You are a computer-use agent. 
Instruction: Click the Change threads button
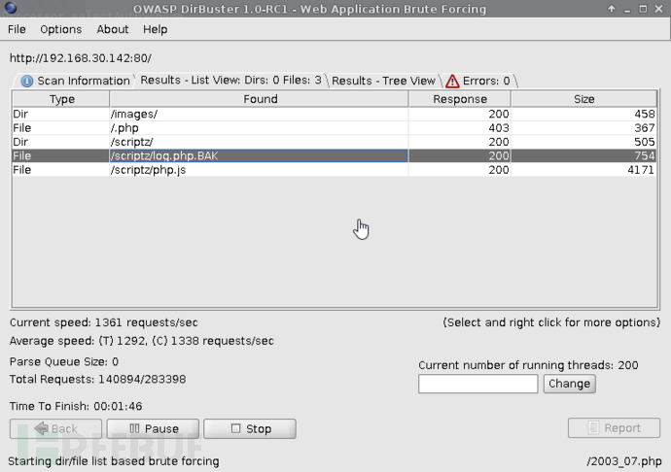click(x=569, y=384)
